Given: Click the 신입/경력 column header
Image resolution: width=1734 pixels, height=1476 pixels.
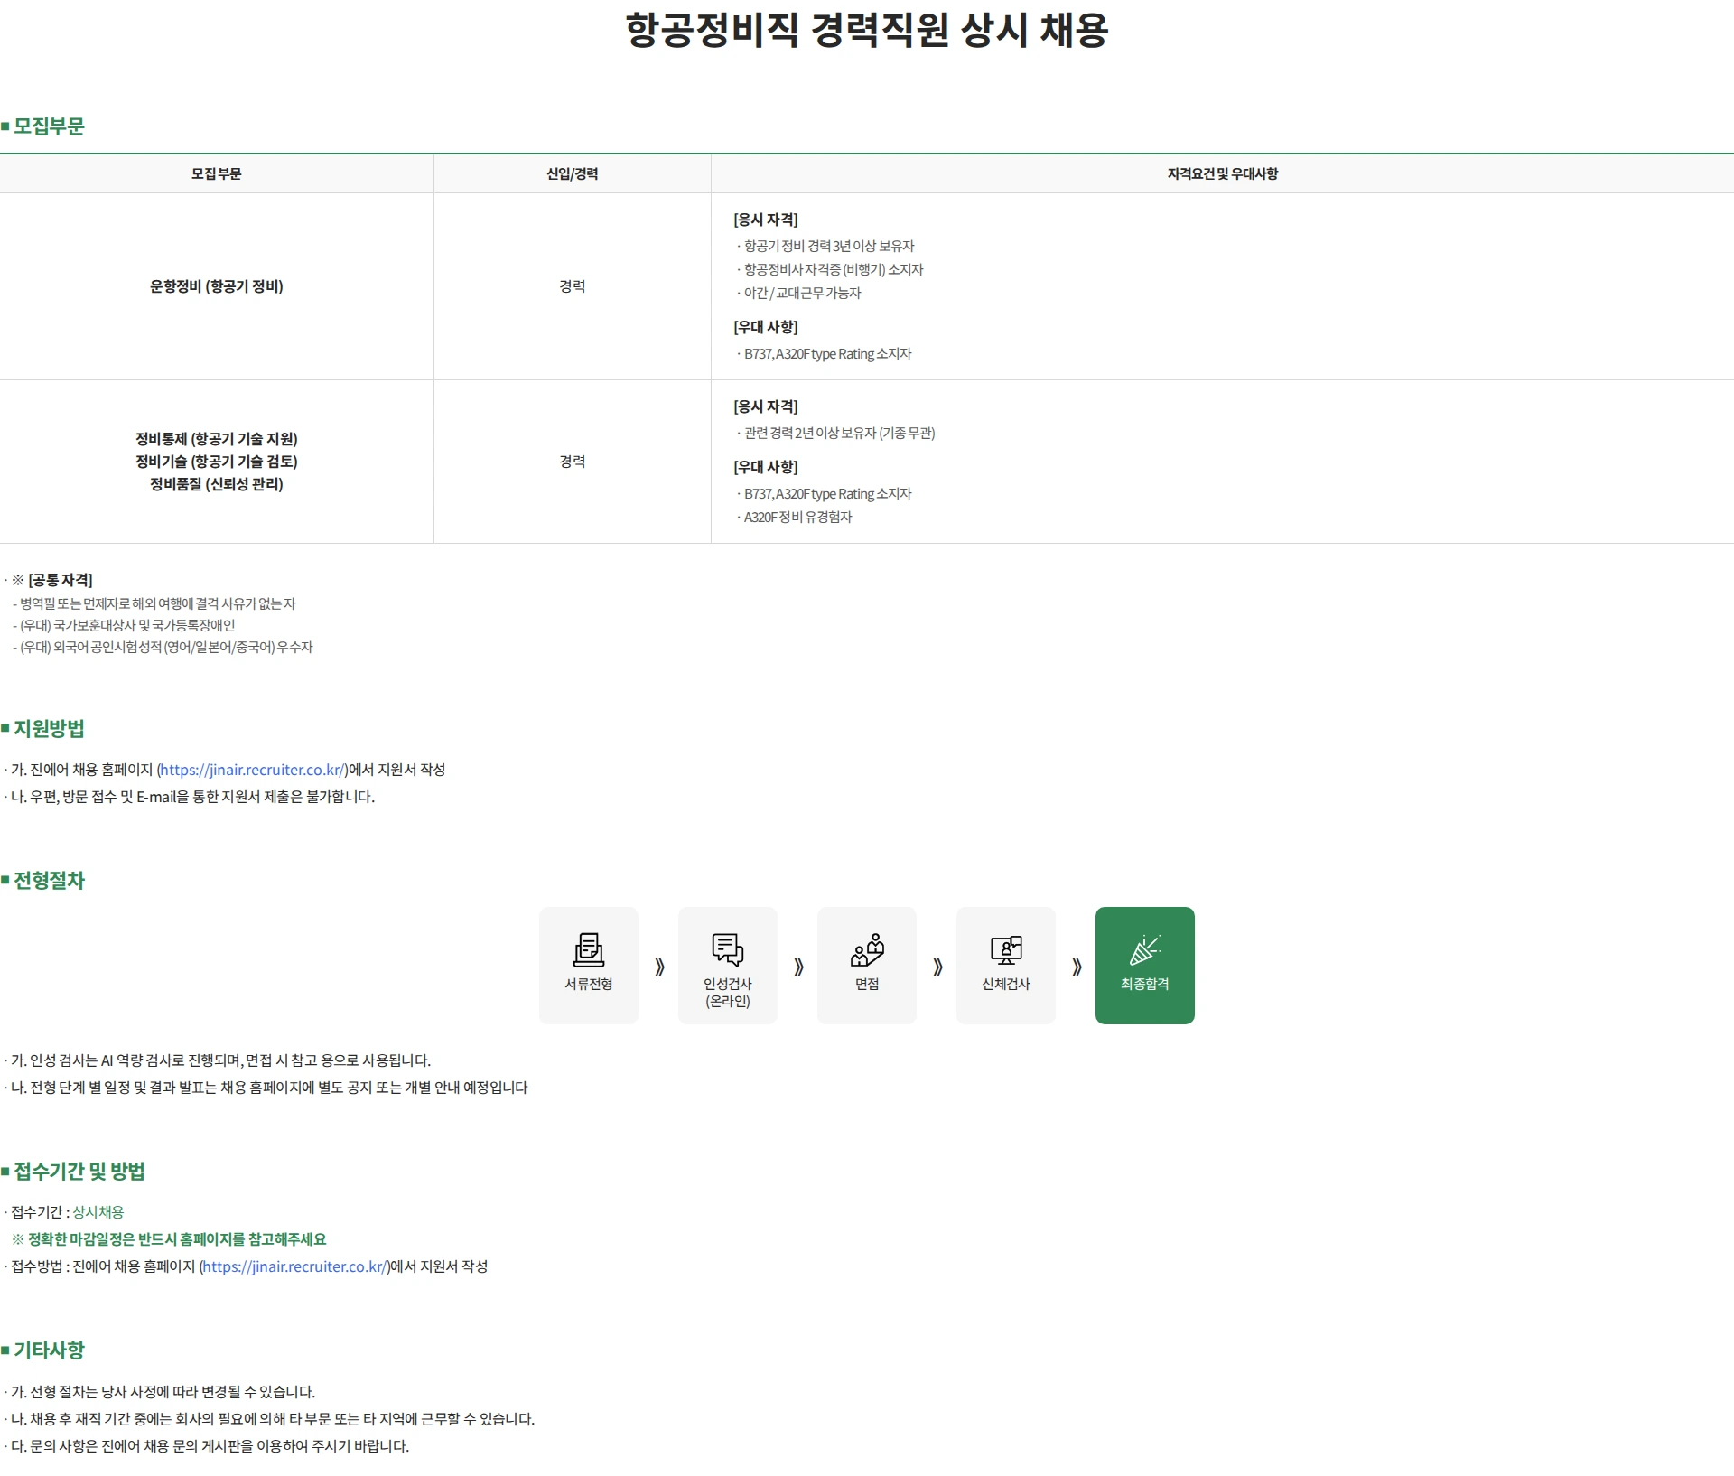Looking at the screenshot, I should [573, 173].
